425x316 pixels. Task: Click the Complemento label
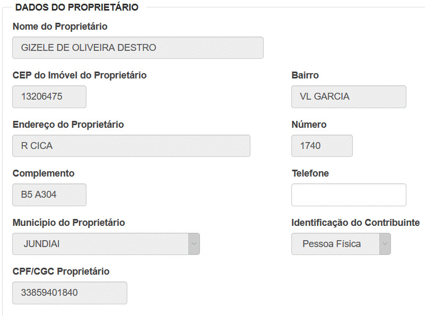tap(44, 173)
